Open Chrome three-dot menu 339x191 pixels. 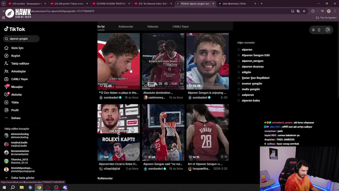(335, 11)
